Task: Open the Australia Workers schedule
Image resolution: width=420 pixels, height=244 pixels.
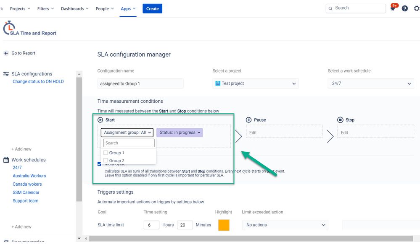Action: [x=29, y=176]
